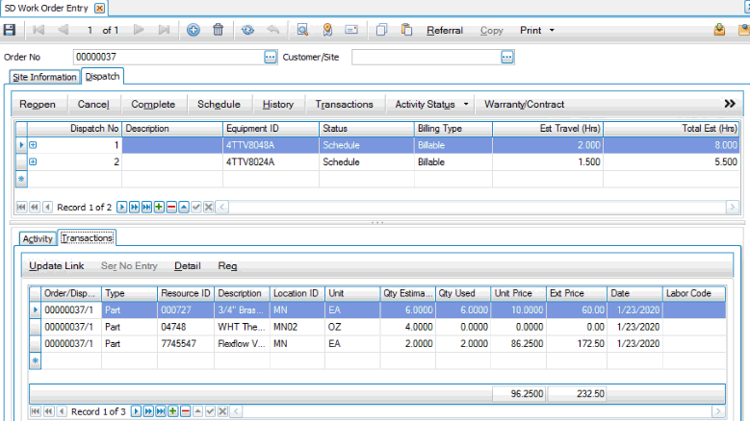Click green plus in Dispatch record navigator

click(x=159, y=207)
